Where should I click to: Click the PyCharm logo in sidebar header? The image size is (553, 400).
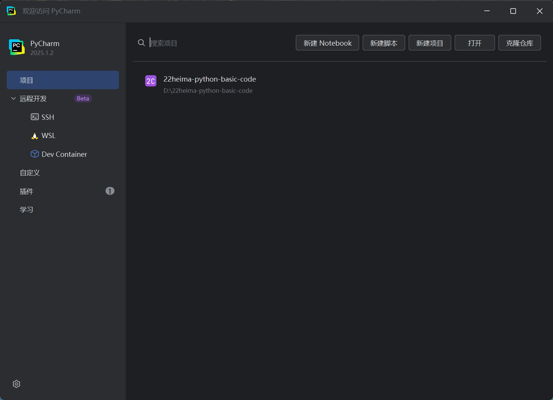tap(17, 47)
